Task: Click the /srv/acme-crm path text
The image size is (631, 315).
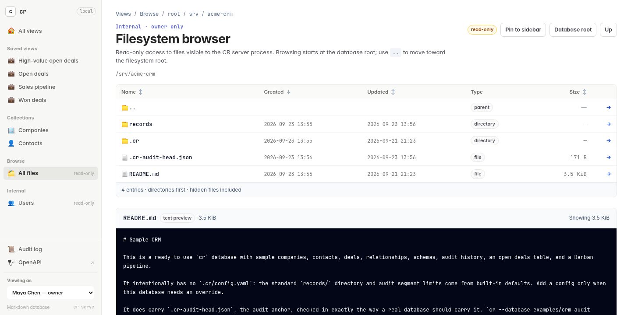Action: coord(135,74)
